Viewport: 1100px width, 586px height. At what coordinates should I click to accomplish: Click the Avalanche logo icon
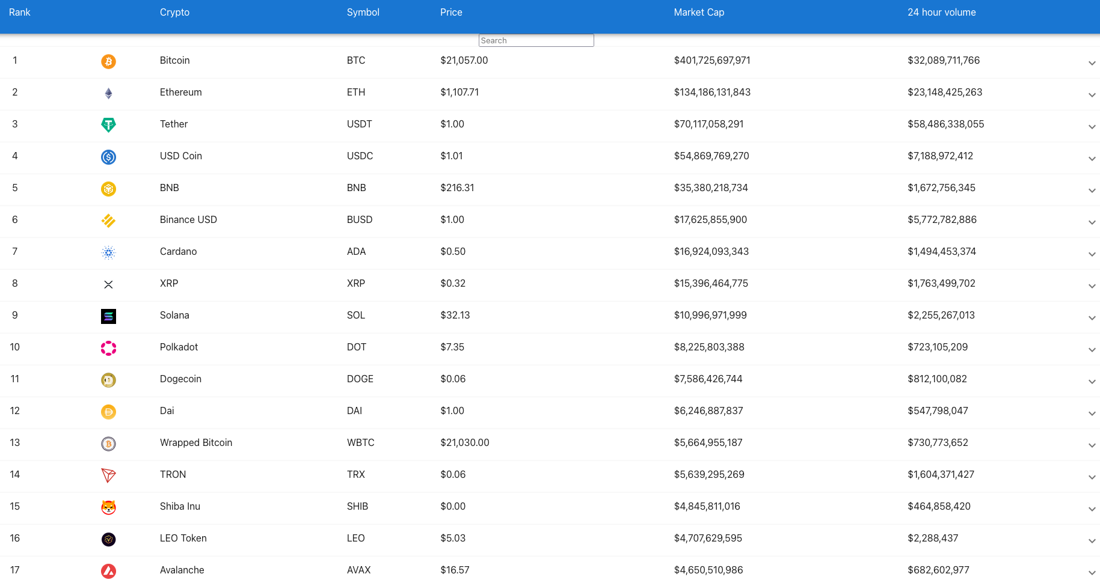coord(108,571)
